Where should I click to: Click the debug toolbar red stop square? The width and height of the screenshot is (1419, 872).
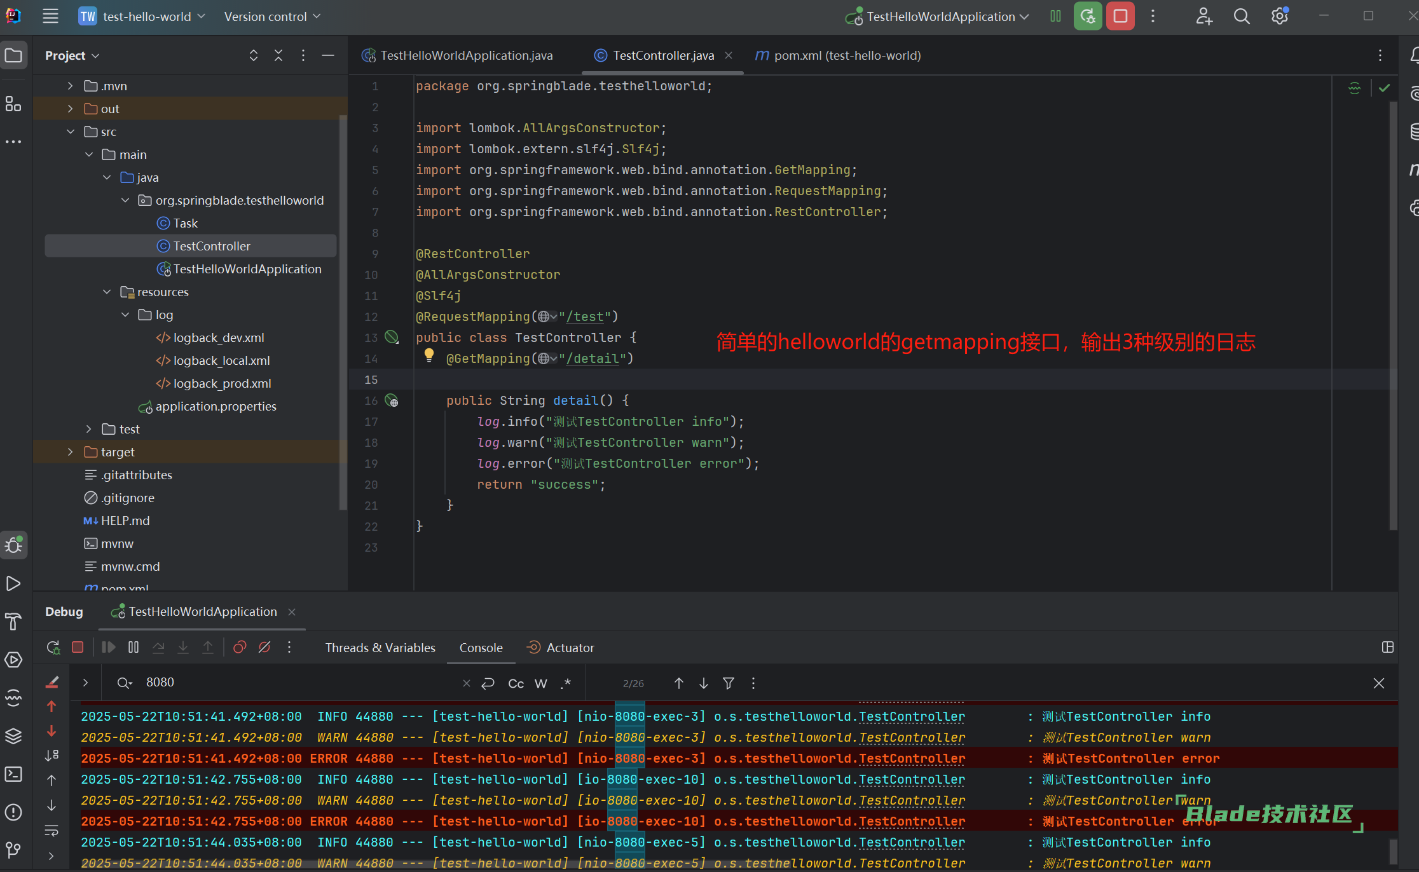click(78, 647)
